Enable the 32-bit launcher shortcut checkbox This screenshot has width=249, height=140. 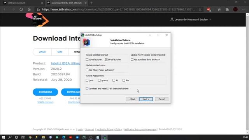pyautogui.click(x=87, y=59)
